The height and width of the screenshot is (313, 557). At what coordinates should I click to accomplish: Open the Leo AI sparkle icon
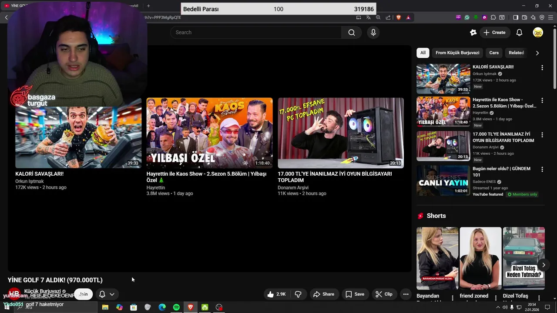[533, 17]
